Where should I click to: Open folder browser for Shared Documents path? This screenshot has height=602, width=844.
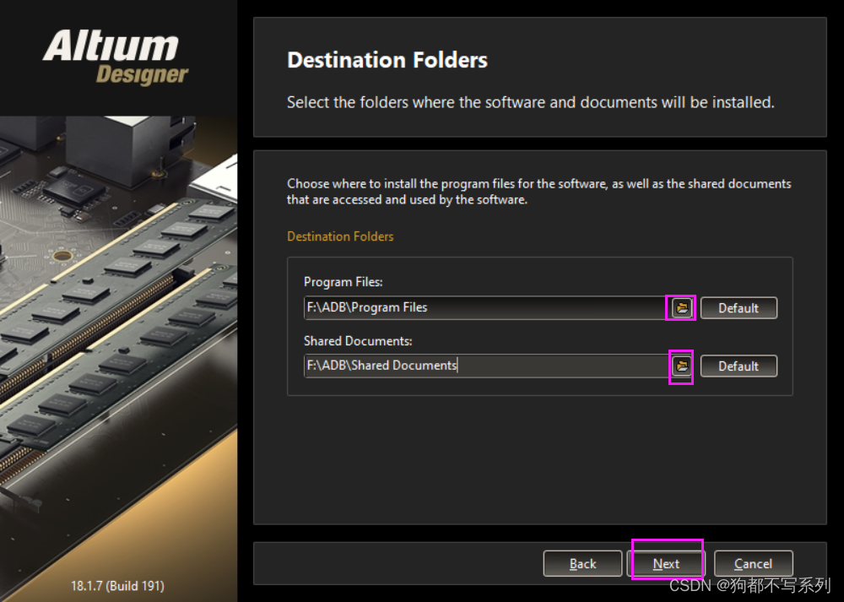click(681, 366)
